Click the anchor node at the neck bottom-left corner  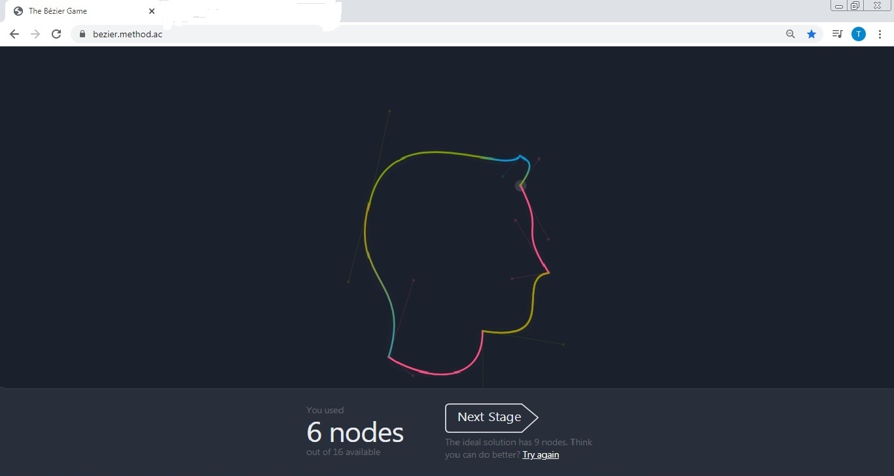click(x=389, y=357)
